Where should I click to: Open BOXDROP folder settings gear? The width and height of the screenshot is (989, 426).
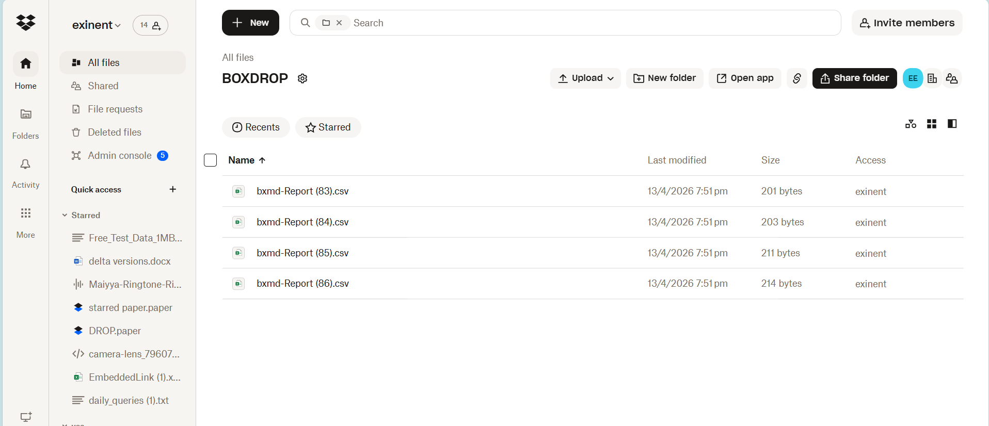click(x=302, y=78)
